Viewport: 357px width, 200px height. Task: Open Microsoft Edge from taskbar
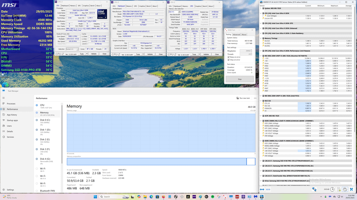(151, 197)
